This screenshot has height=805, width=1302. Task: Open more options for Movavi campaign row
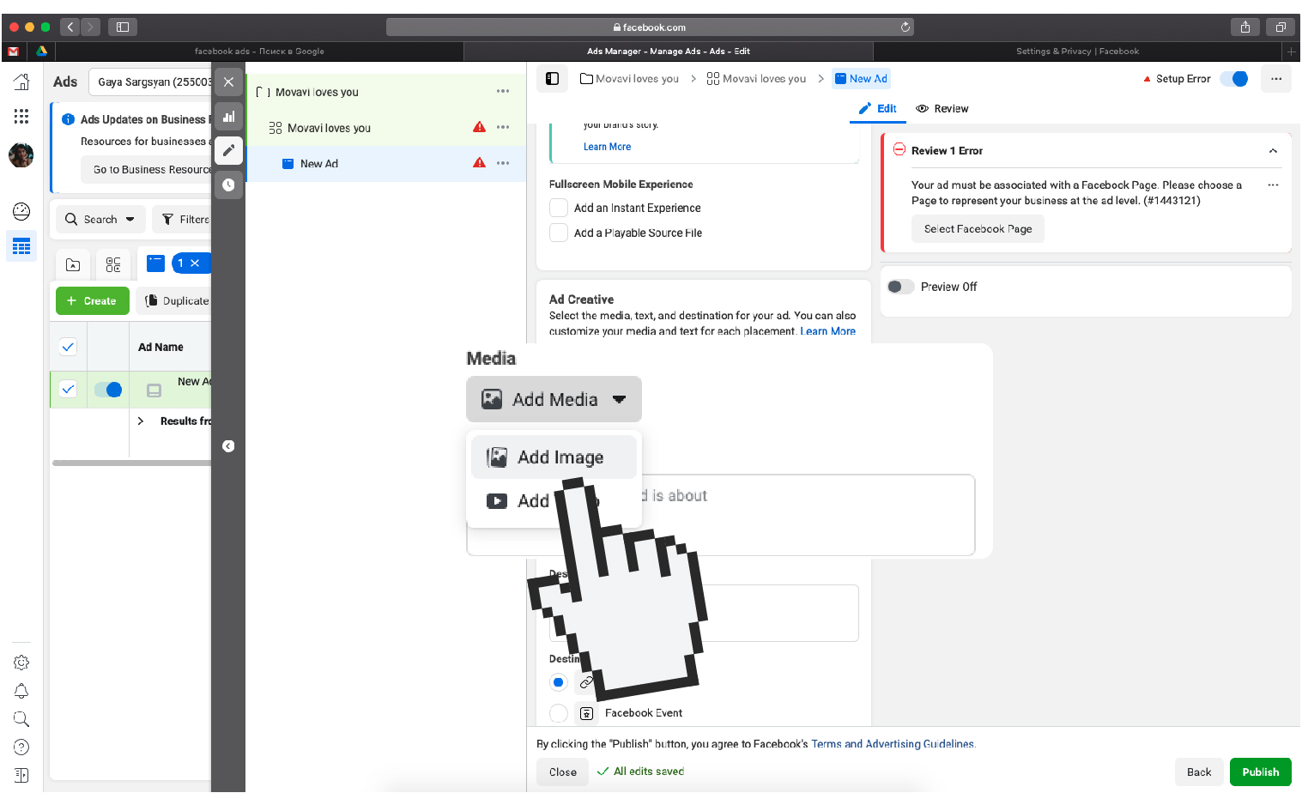coord(503,91)
